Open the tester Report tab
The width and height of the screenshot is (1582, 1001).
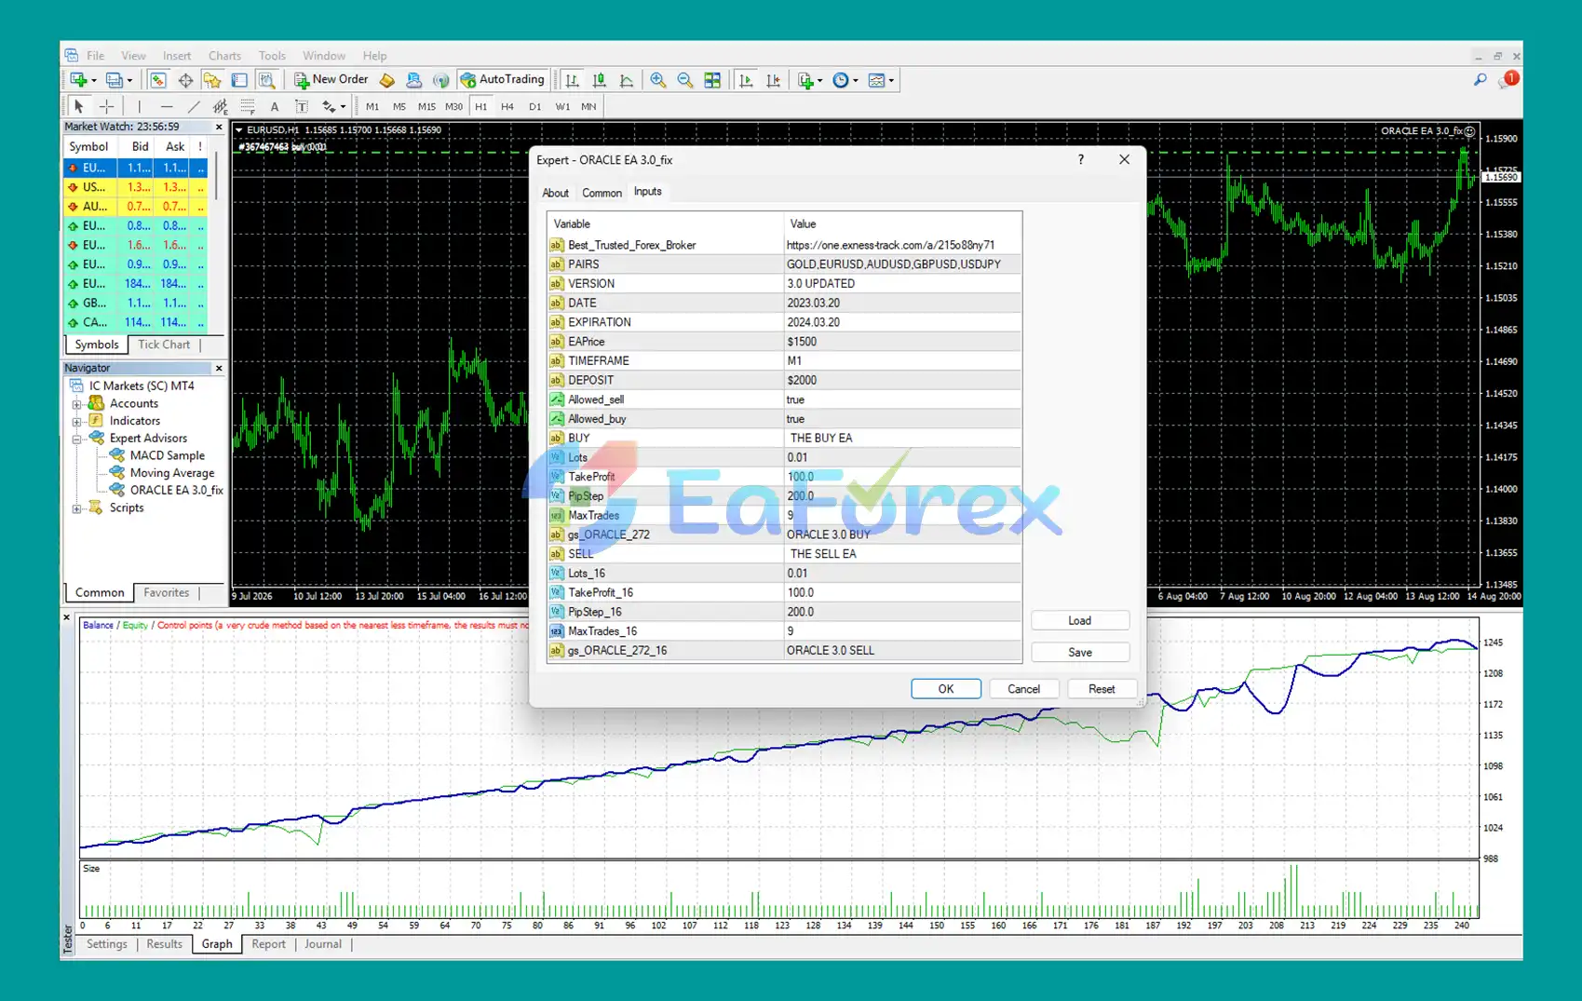click(x=268, y=944)
